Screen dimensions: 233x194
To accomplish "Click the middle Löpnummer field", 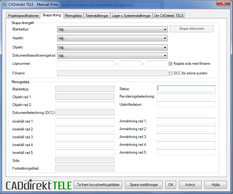I will coord(130,64).
